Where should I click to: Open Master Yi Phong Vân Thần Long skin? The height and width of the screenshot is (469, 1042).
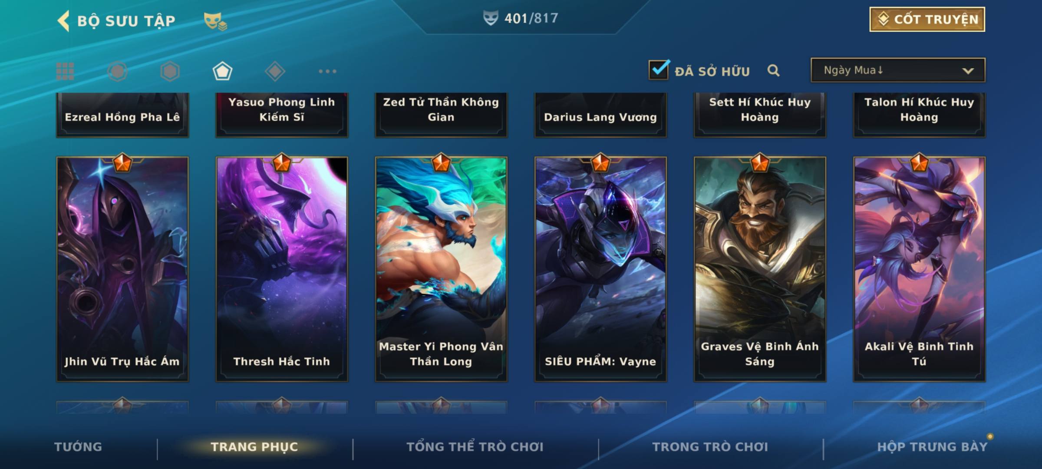pos(441,269)
